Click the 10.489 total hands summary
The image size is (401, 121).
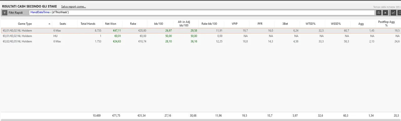pyautogui.click(x=97, y=115)
